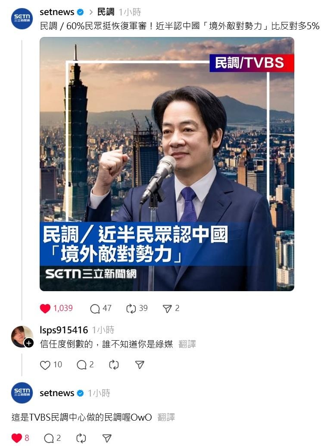Translate the lsps915416 comment with 翻譯

point(187,344)
